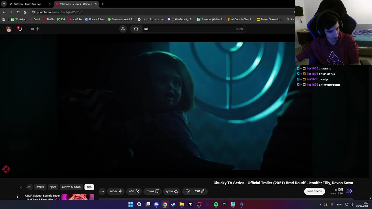Image resolution: width=372 pixels, height=209 pixels.
Task: Open the YouTube account avatar menu
Action: pos(9,29)
